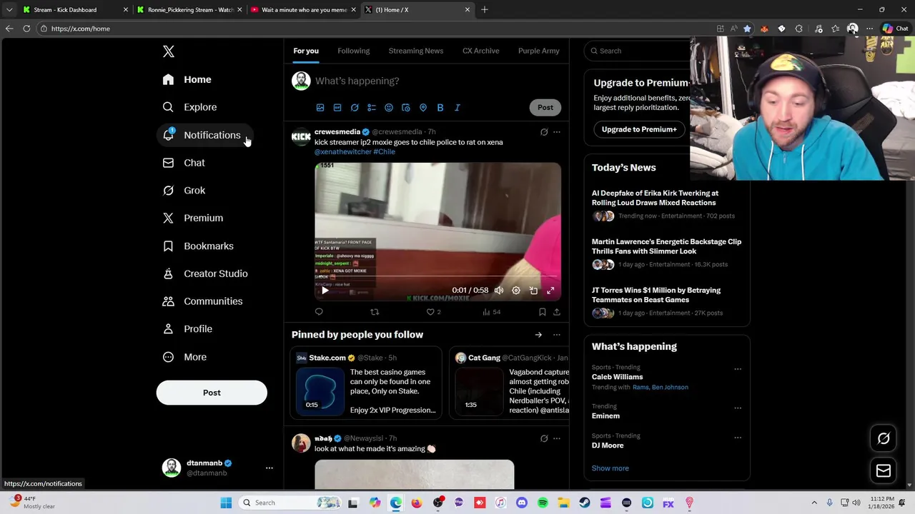Open options for the Caleb Williams trend
Screen dimensions: 915x514
[x=738, y=369]
